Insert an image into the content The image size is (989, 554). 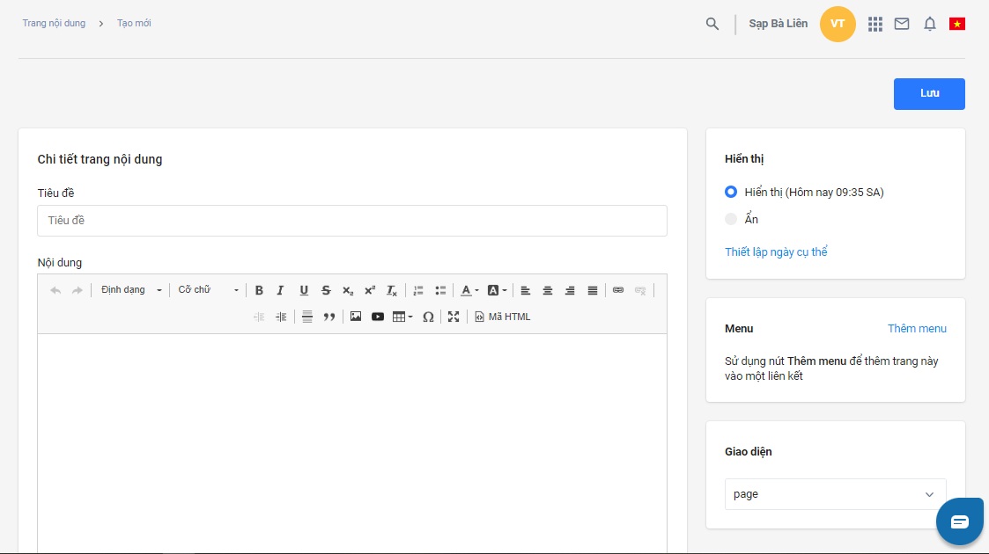click(x=356, y=317)
